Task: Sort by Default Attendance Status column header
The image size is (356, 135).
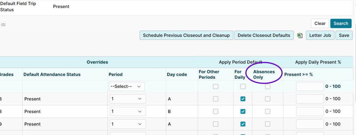Action: point(52,75)
